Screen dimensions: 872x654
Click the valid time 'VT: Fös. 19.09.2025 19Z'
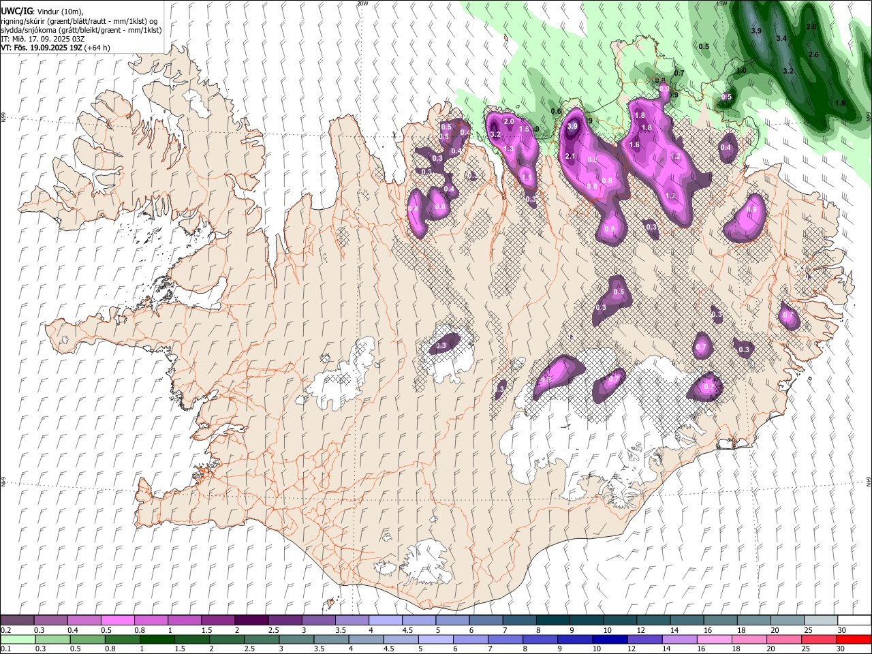[42, 48]
